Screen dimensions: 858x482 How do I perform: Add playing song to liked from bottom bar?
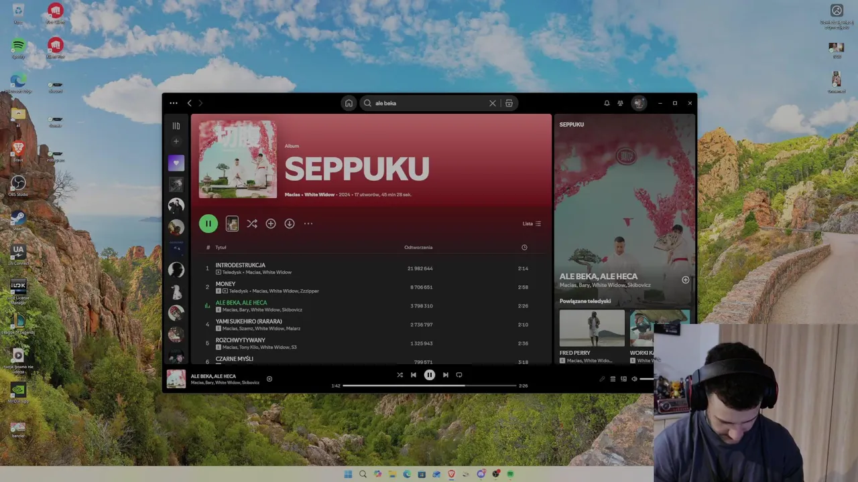[x=269, y=379]
